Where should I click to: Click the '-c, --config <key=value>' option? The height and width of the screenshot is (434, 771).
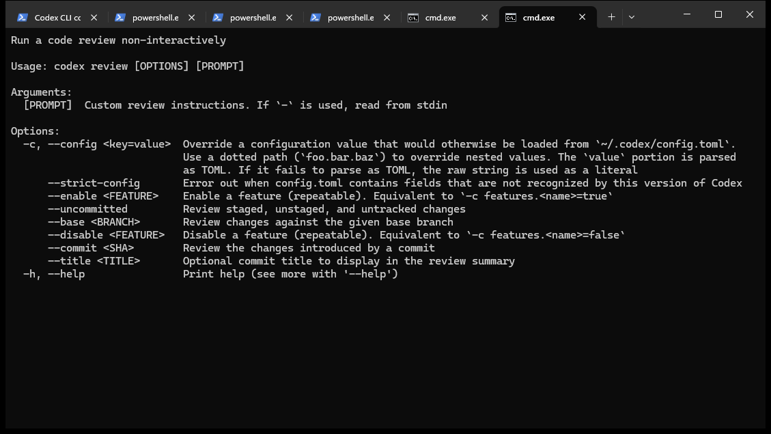pos(97,144)
